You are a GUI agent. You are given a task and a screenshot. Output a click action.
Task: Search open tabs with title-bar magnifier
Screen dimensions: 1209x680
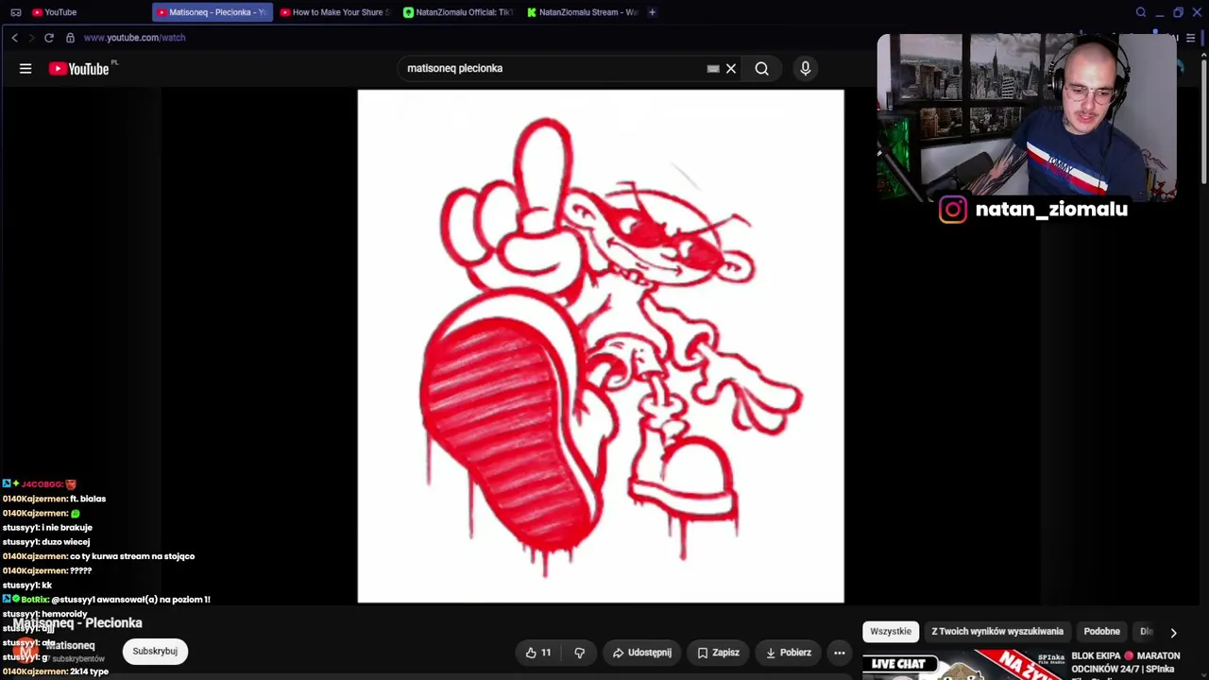coord(1141,12)
